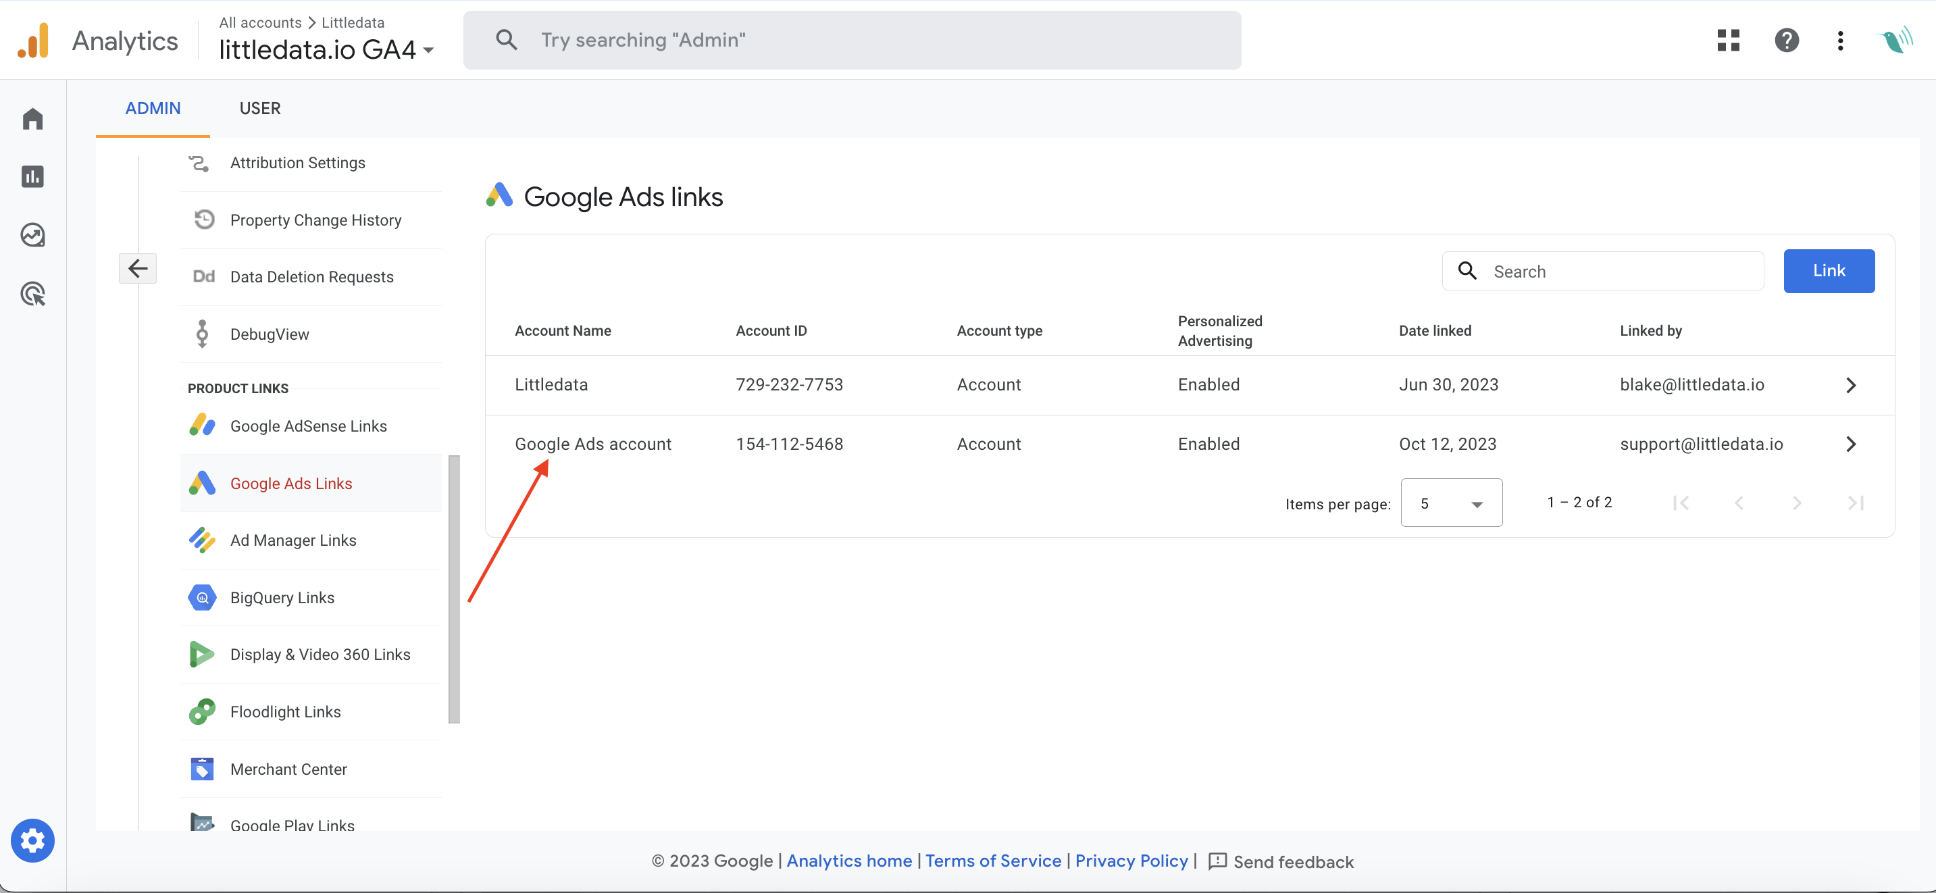This screenshot has width=1936, height=893.
Task: Click blake@littledata.io cell
Action: pyautogui.click(x=1691, y=385)
